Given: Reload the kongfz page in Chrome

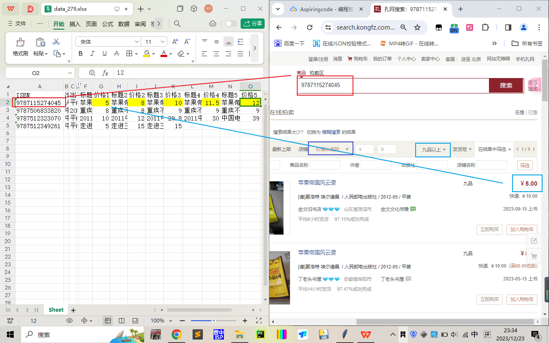Looking at the screenshot, I should click(x=310, y=27).
